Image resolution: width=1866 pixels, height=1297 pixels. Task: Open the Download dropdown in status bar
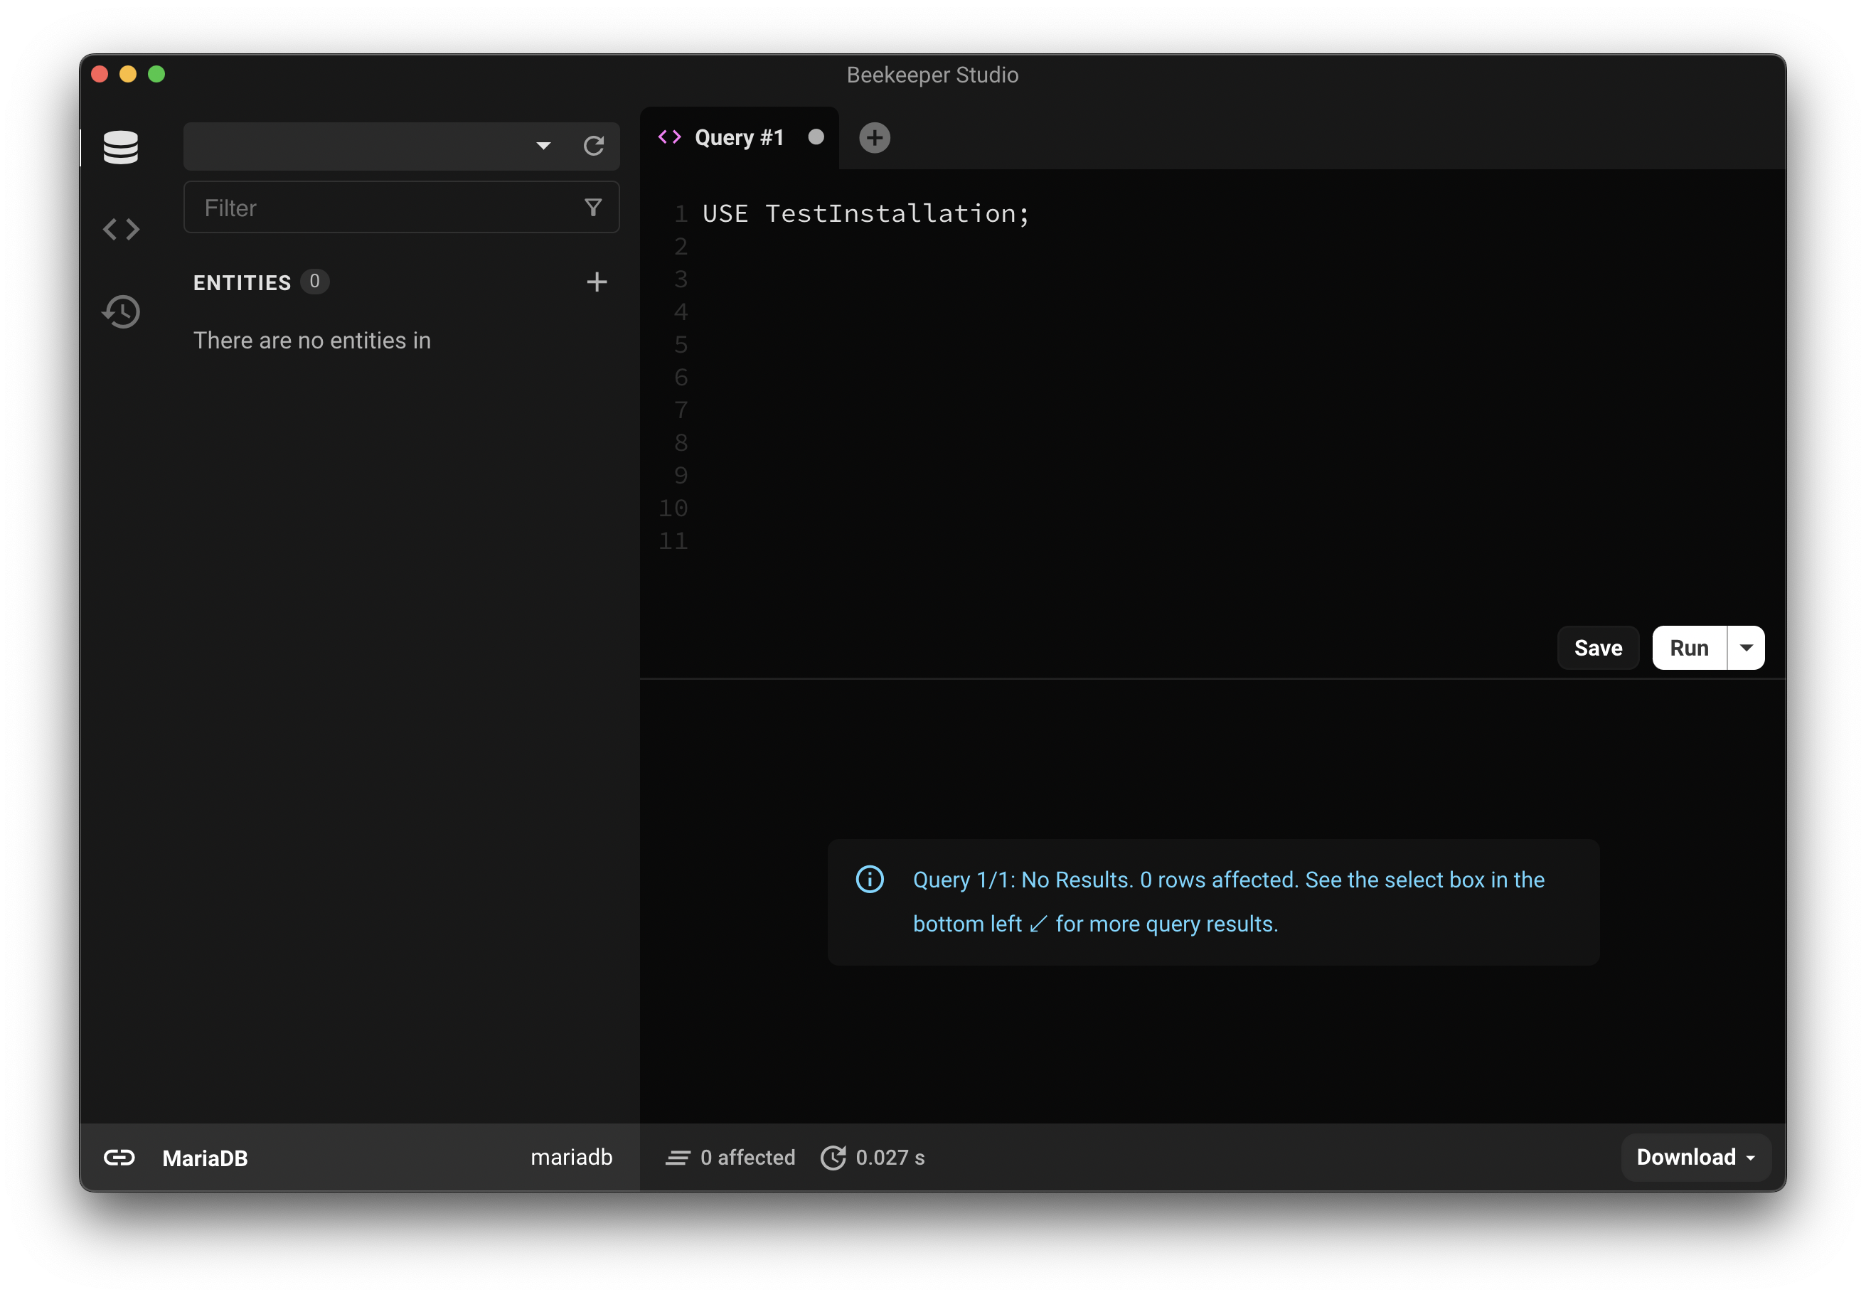(x=1695, y=1157)
